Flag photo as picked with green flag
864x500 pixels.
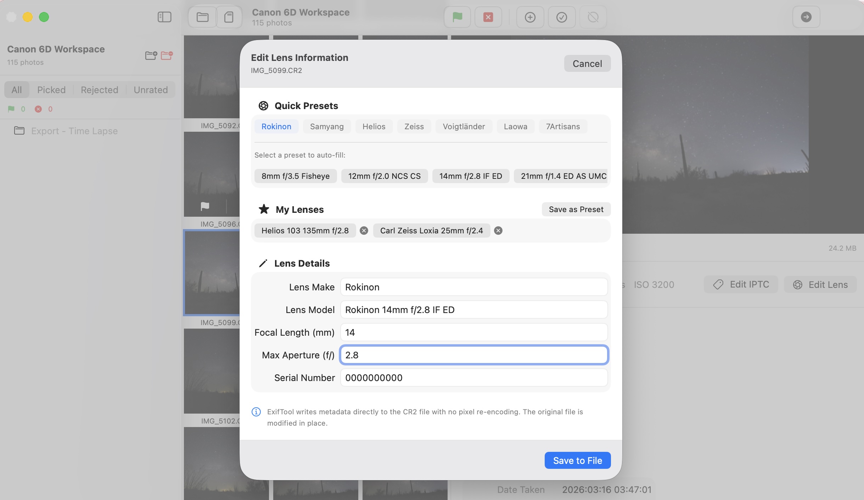[457, 17]
